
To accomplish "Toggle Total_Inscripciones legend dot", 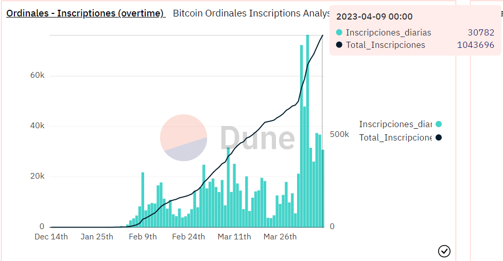I will point(439,137).
